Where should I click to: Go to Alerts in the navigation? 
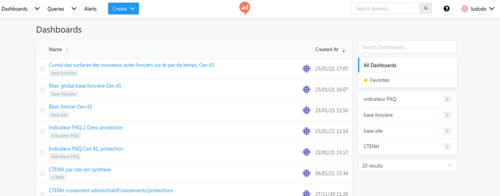point(90,9)
